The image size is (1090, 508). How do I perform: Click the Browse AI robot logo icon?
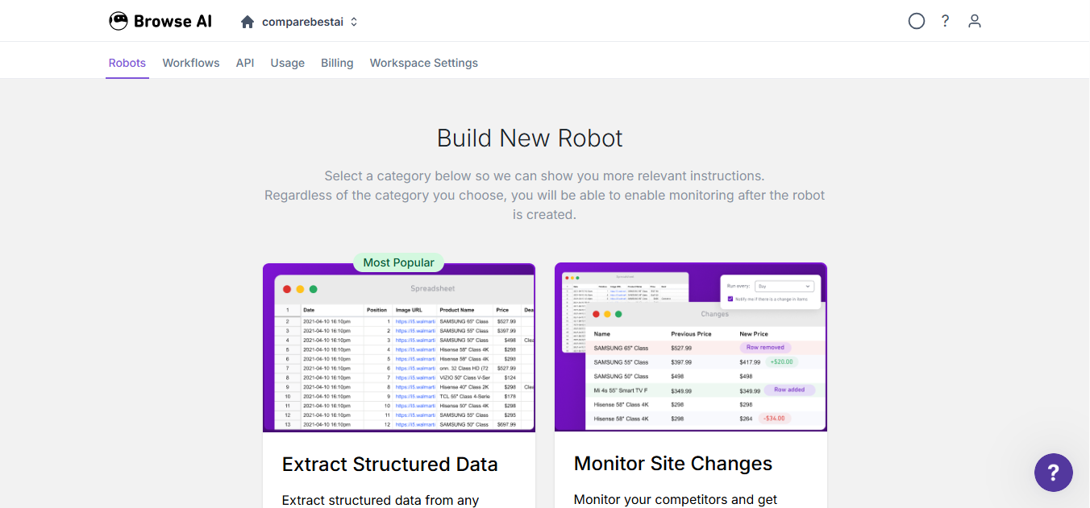119,21
